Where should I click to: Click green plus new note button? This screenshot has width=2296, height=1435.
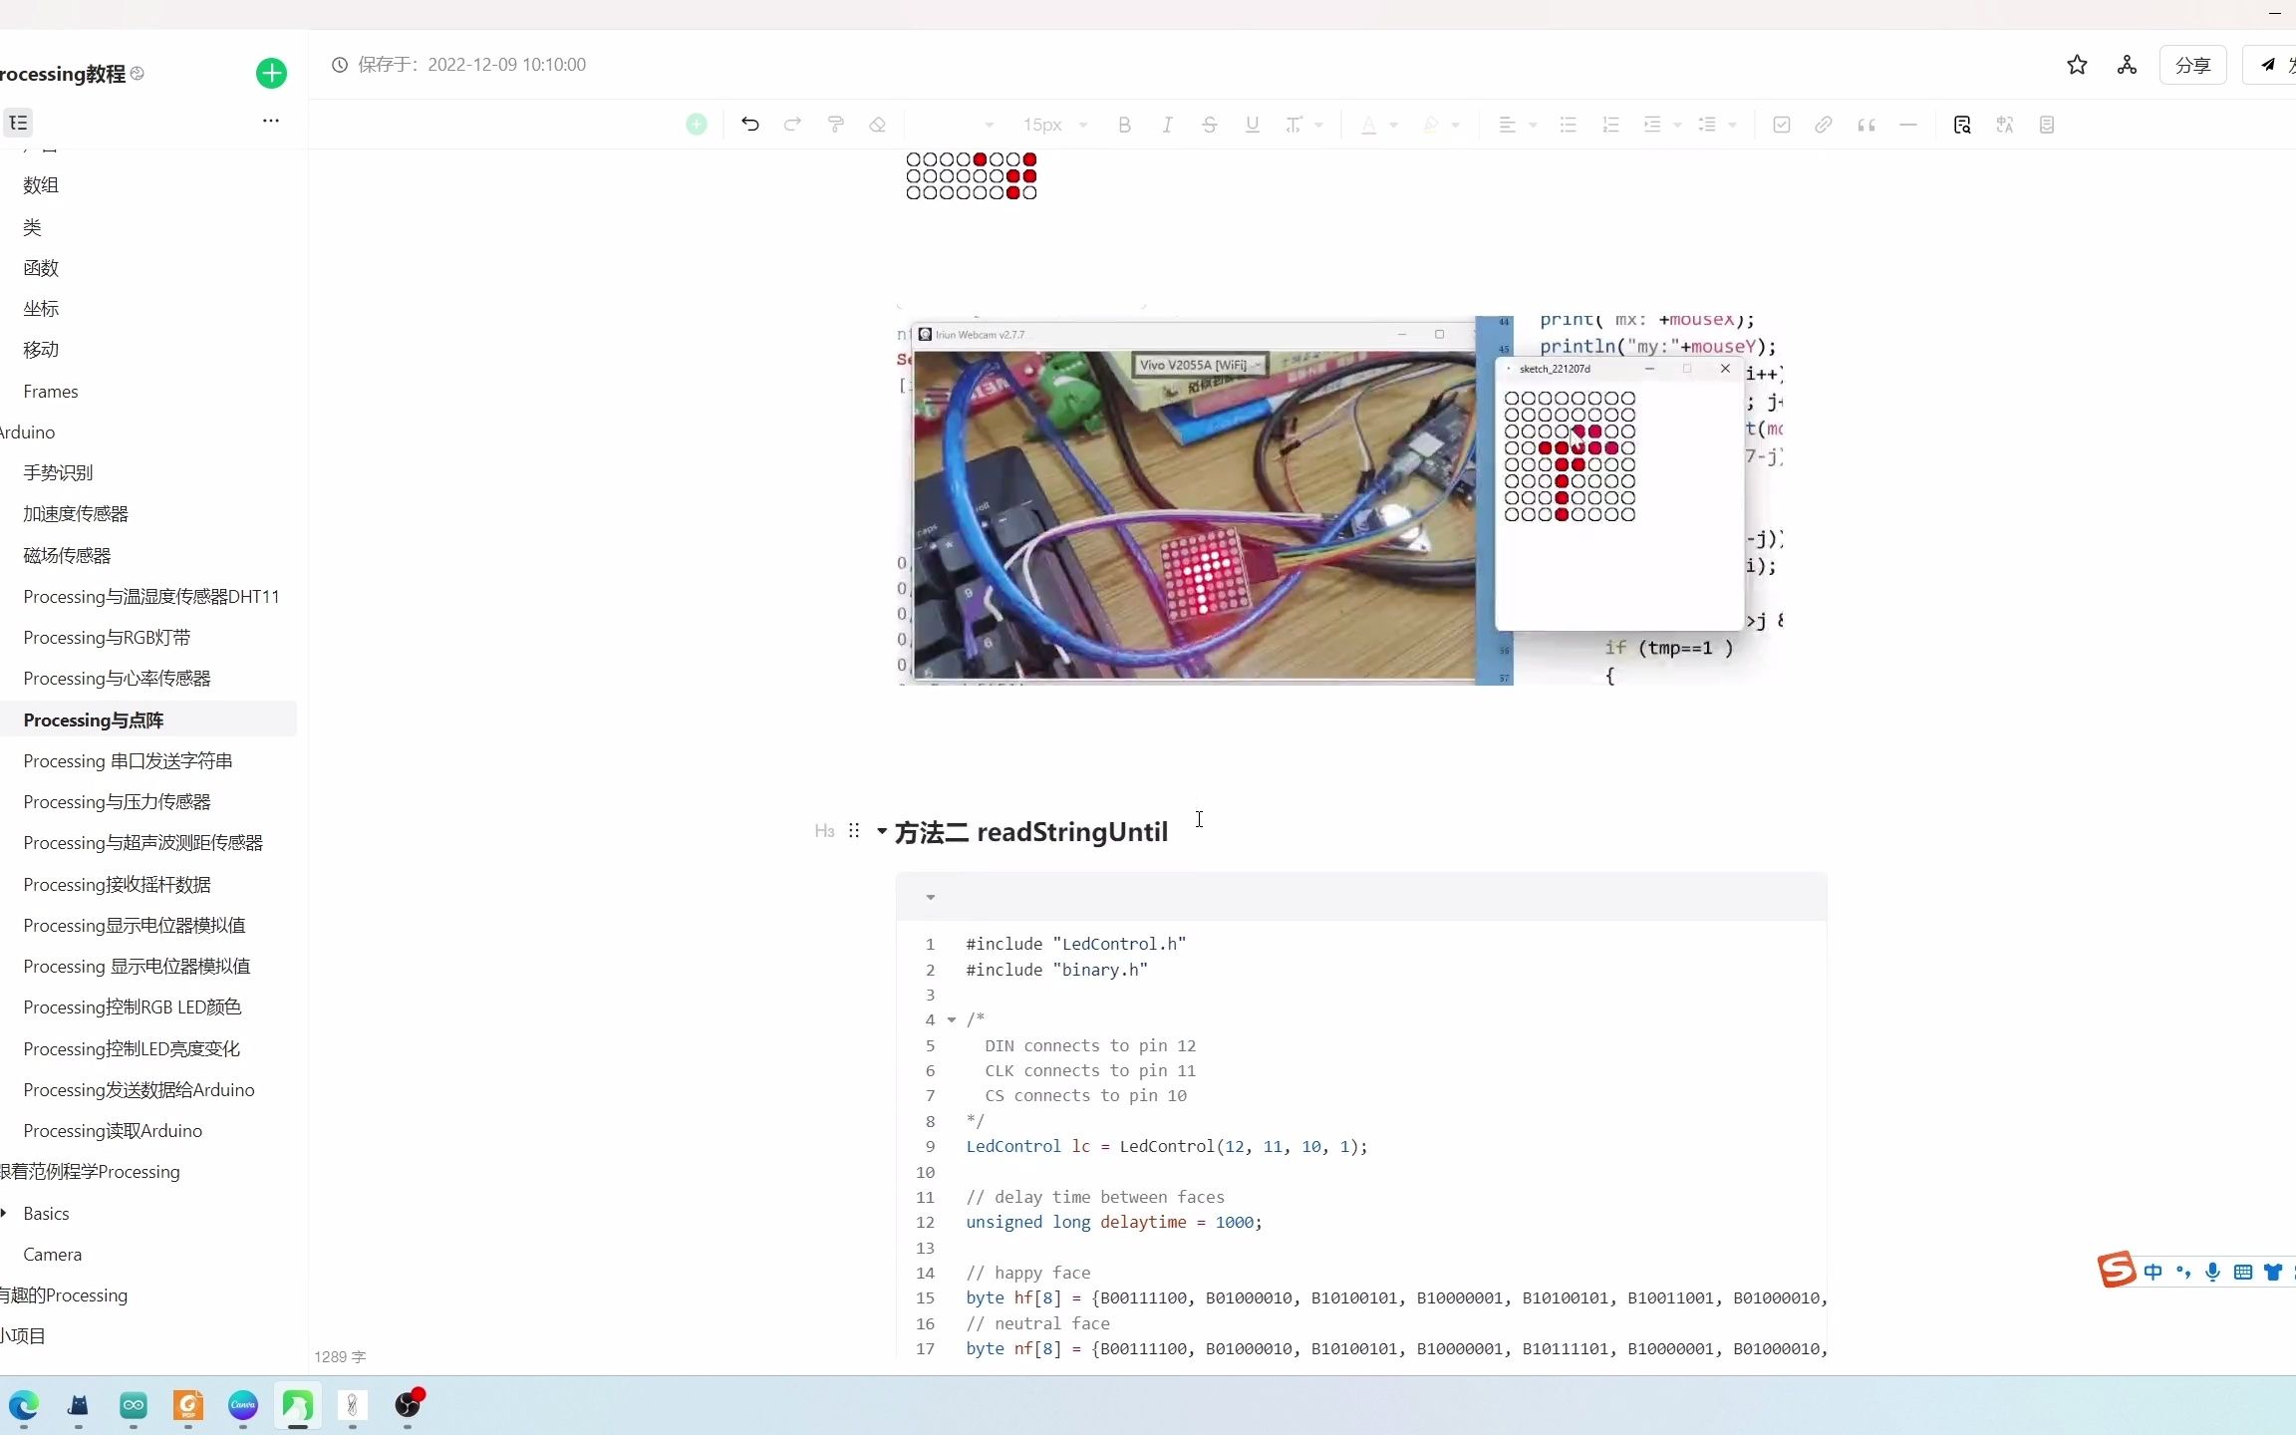pos(271,73)
